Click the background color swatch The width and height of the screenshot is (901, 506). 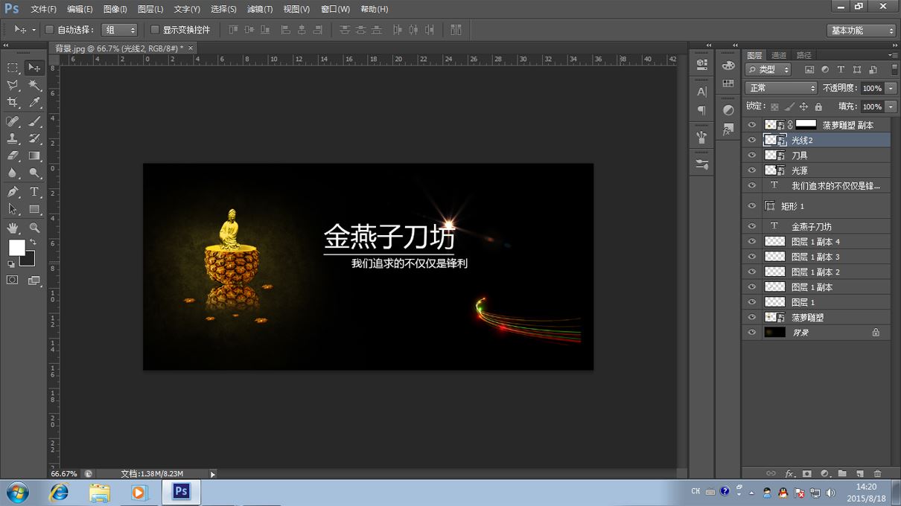coord(28,259)
